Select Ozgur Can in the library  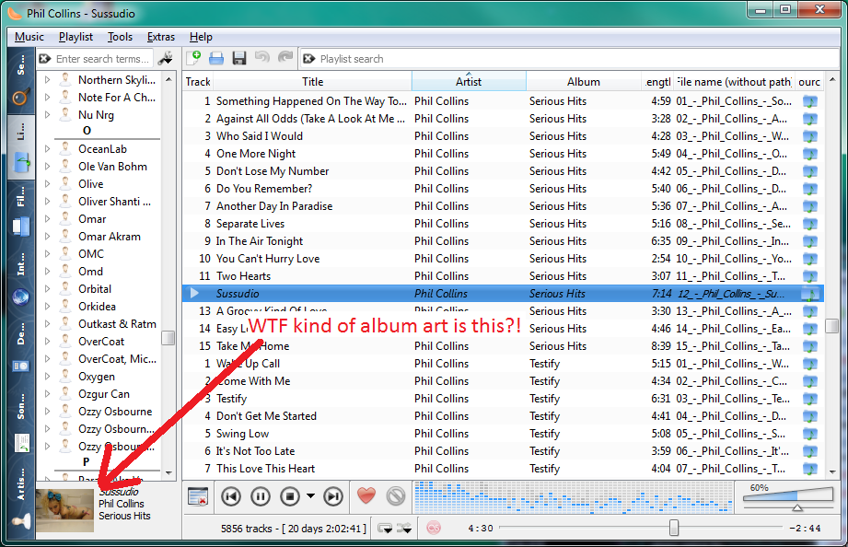[104, 394]
